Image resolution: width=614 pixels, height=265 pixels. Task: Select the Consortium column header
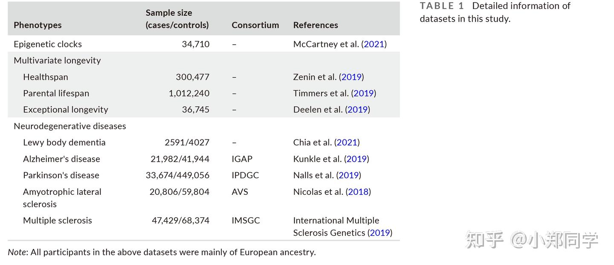[x=255, y=25]
